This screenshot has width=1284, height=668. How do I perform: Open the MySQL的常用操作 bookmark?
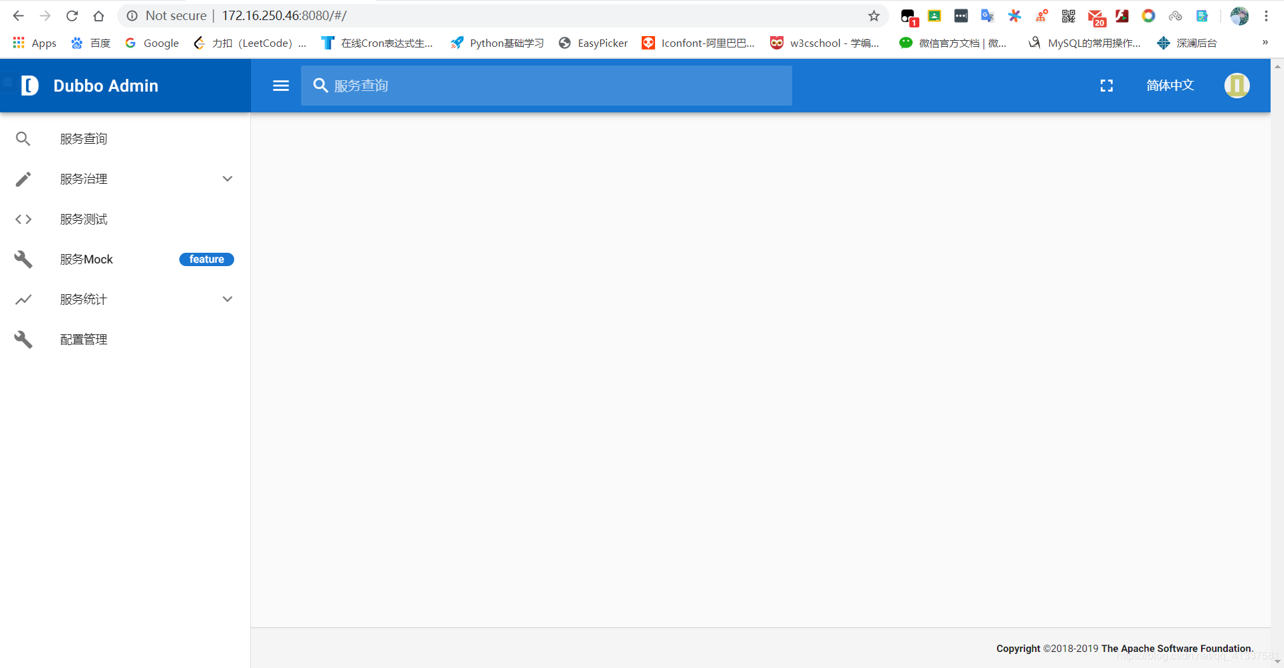[1085, 43]
